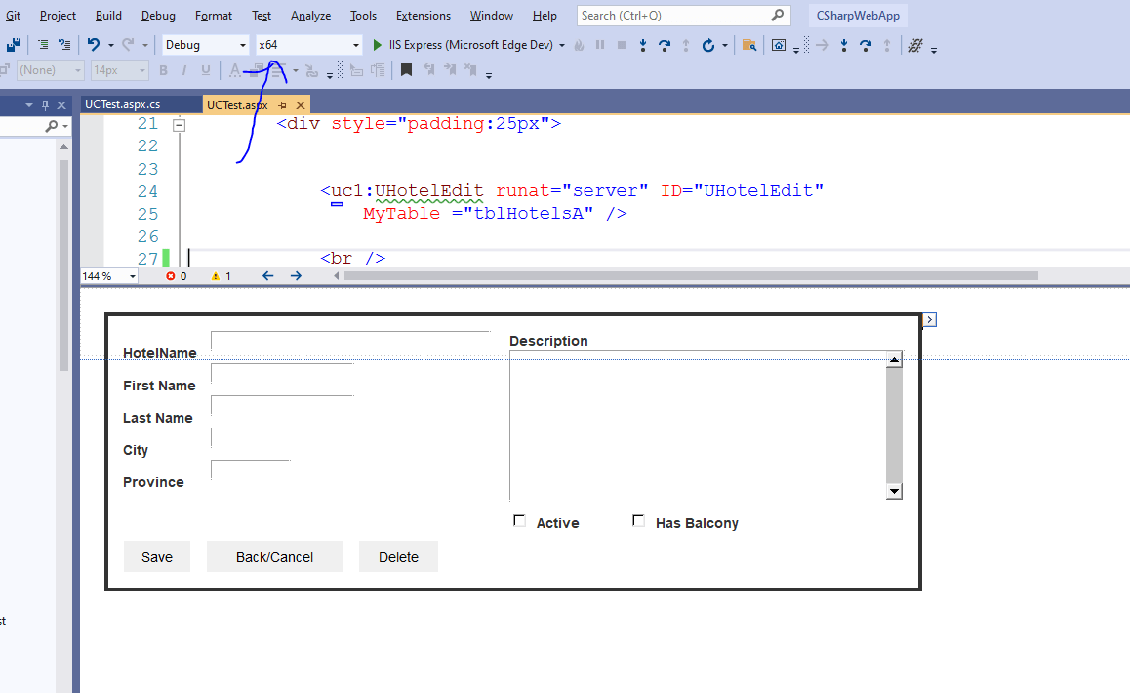Click inside the Description text area
This screenshot has height=693, width=1130.
(x=698, y=426)
